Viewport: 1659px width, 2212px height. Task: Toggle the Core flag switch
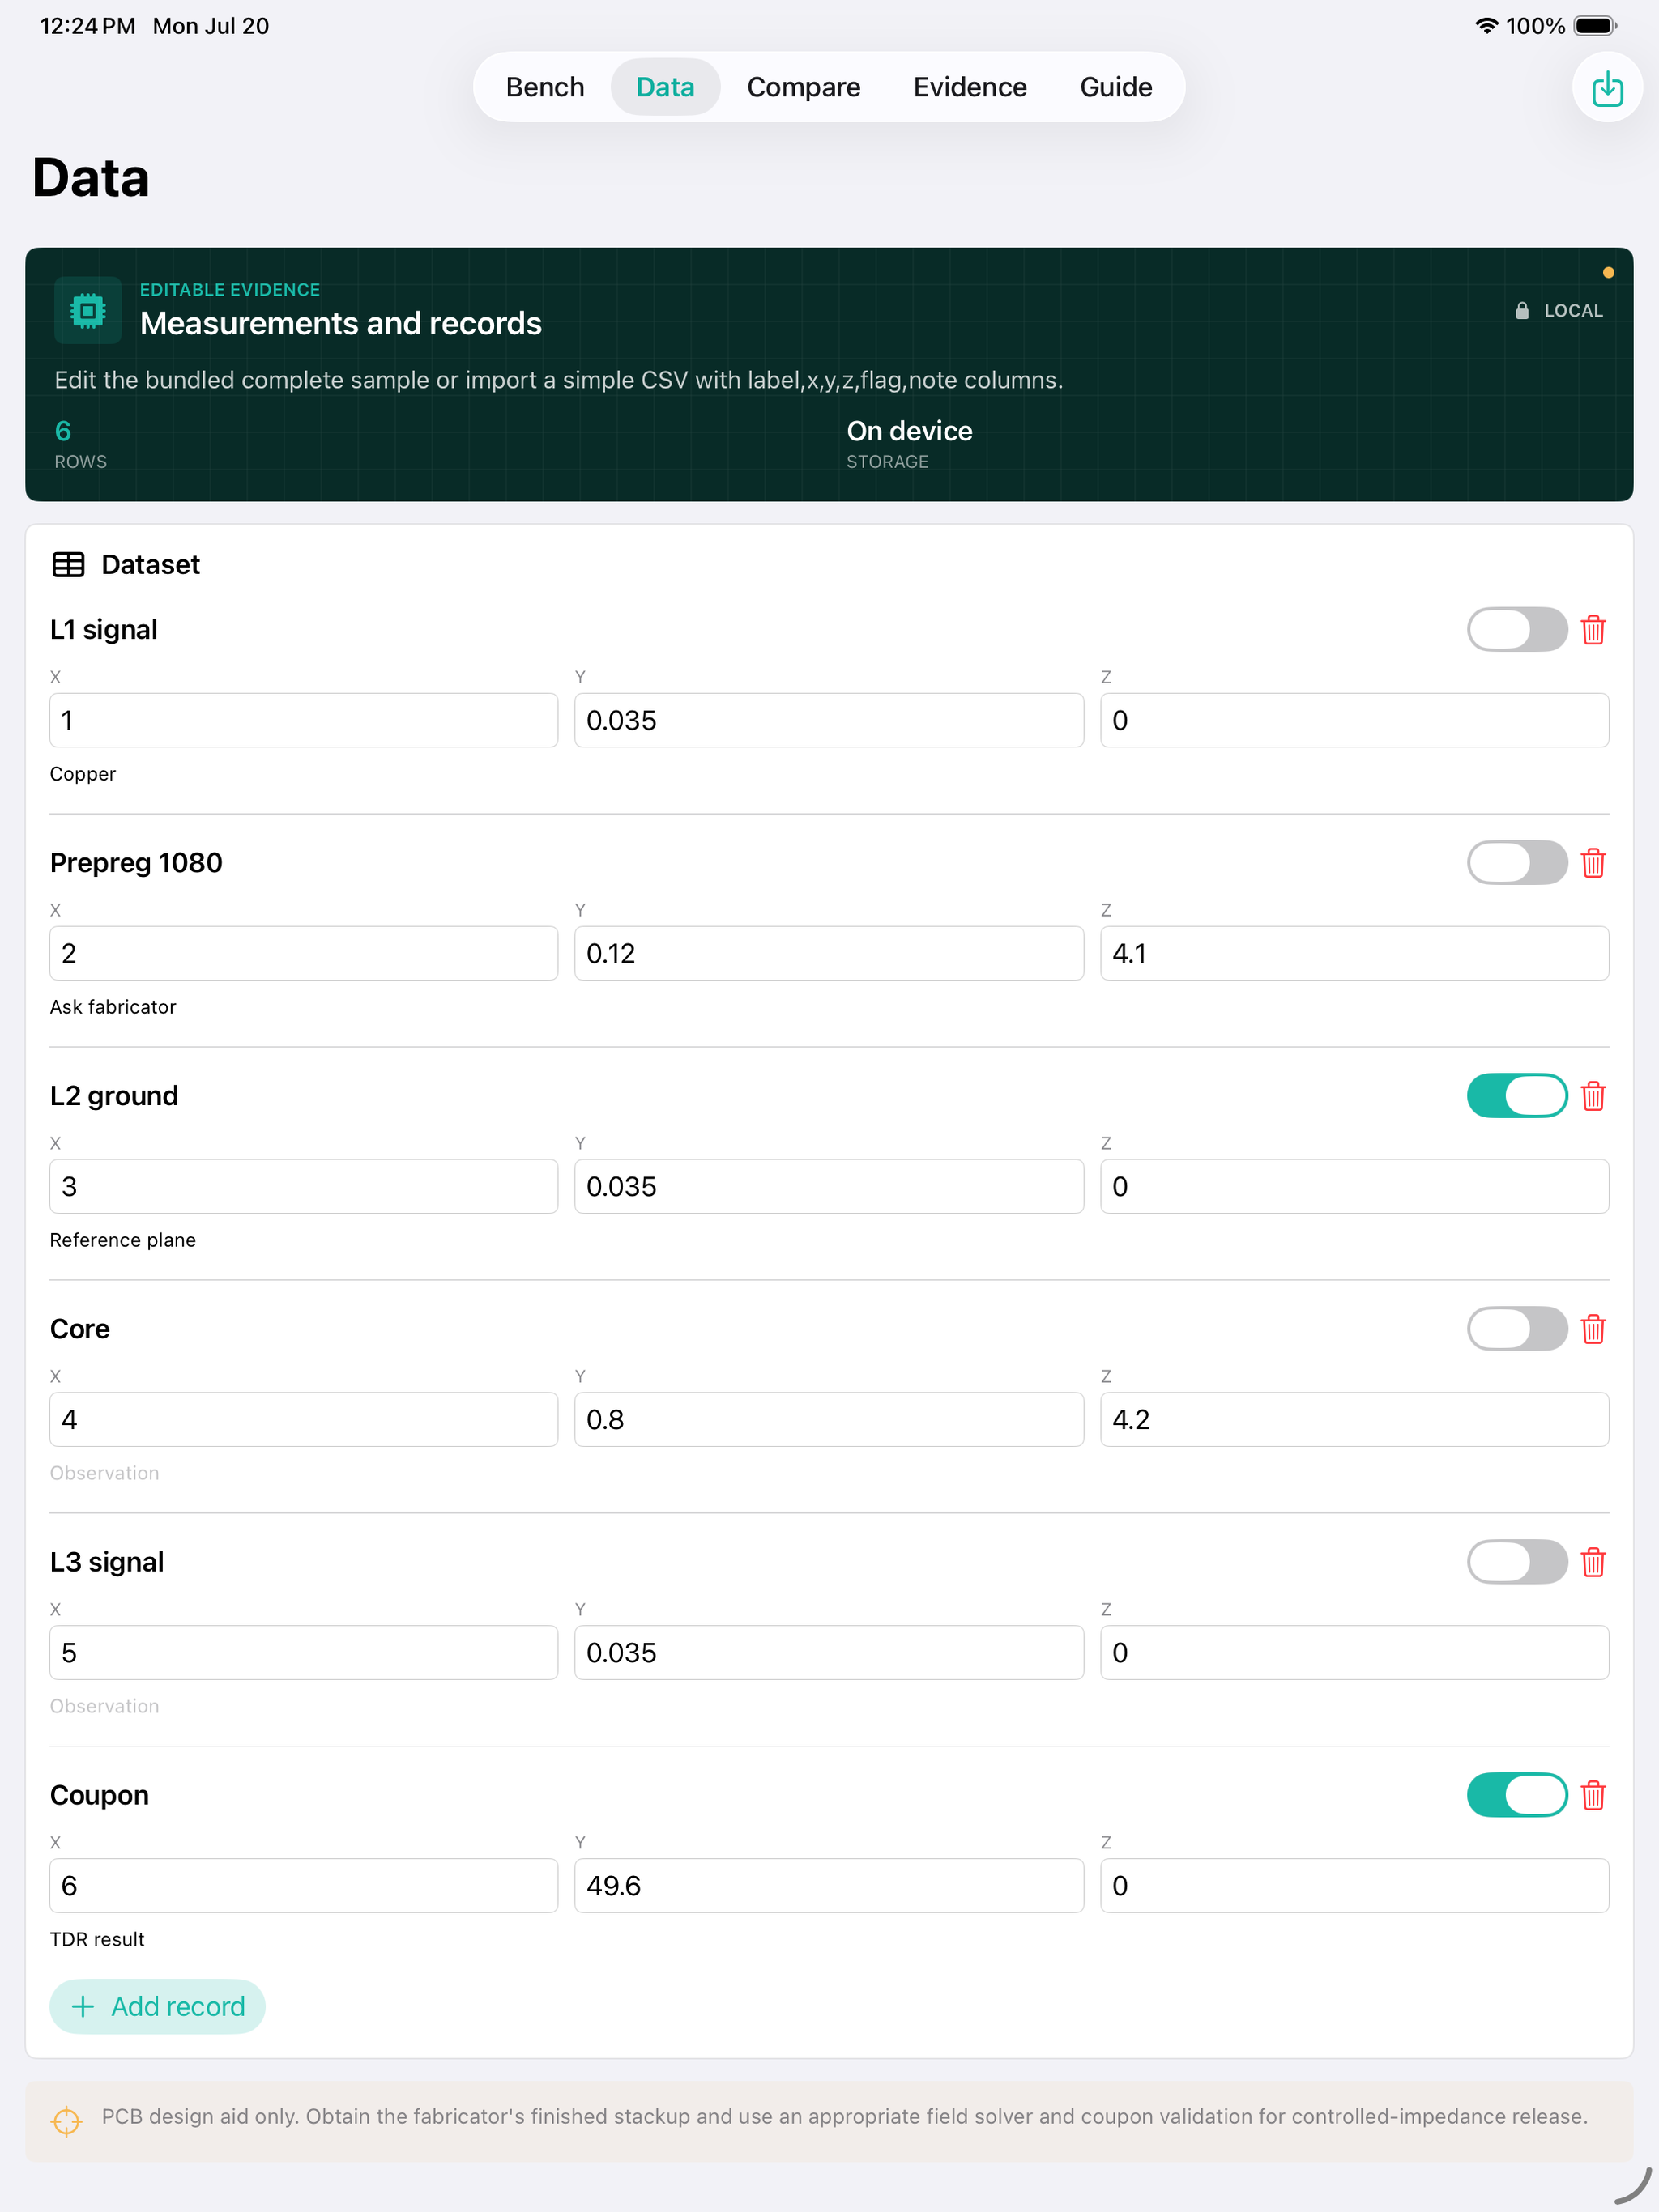[x=1517, y=1329]
